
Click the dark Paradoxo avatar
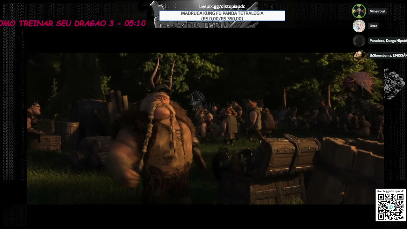coord(359,41)
